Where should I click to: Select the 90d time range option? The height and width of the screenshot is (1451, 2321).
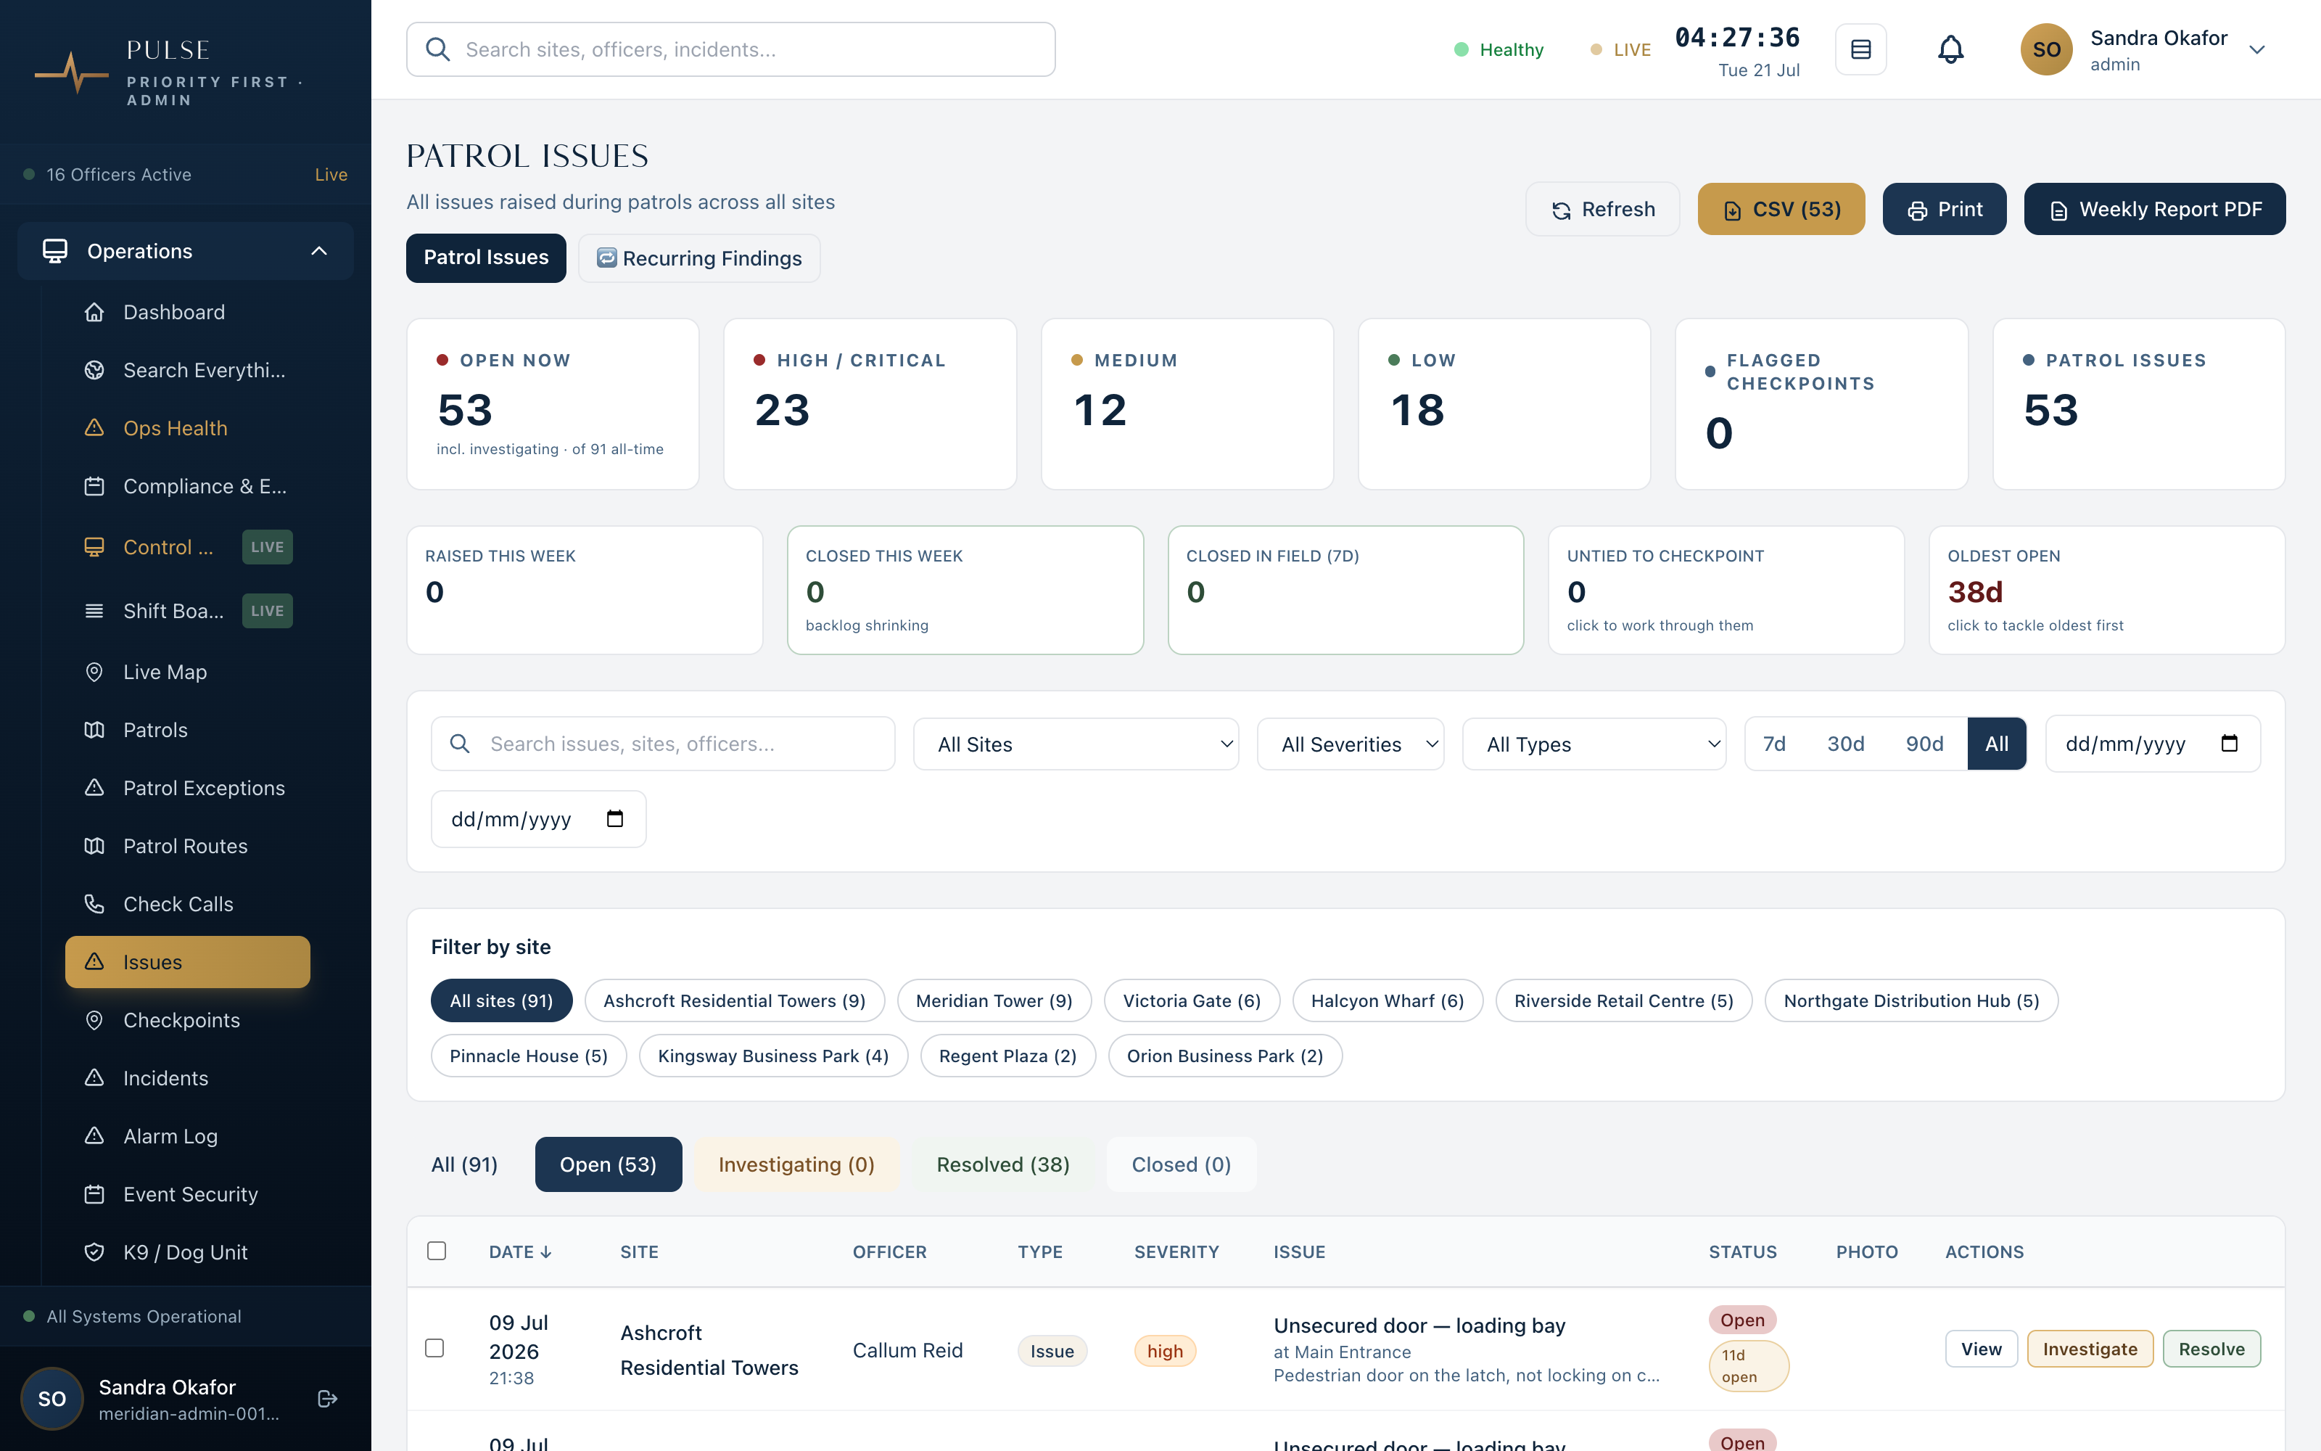pos(1924,744)
